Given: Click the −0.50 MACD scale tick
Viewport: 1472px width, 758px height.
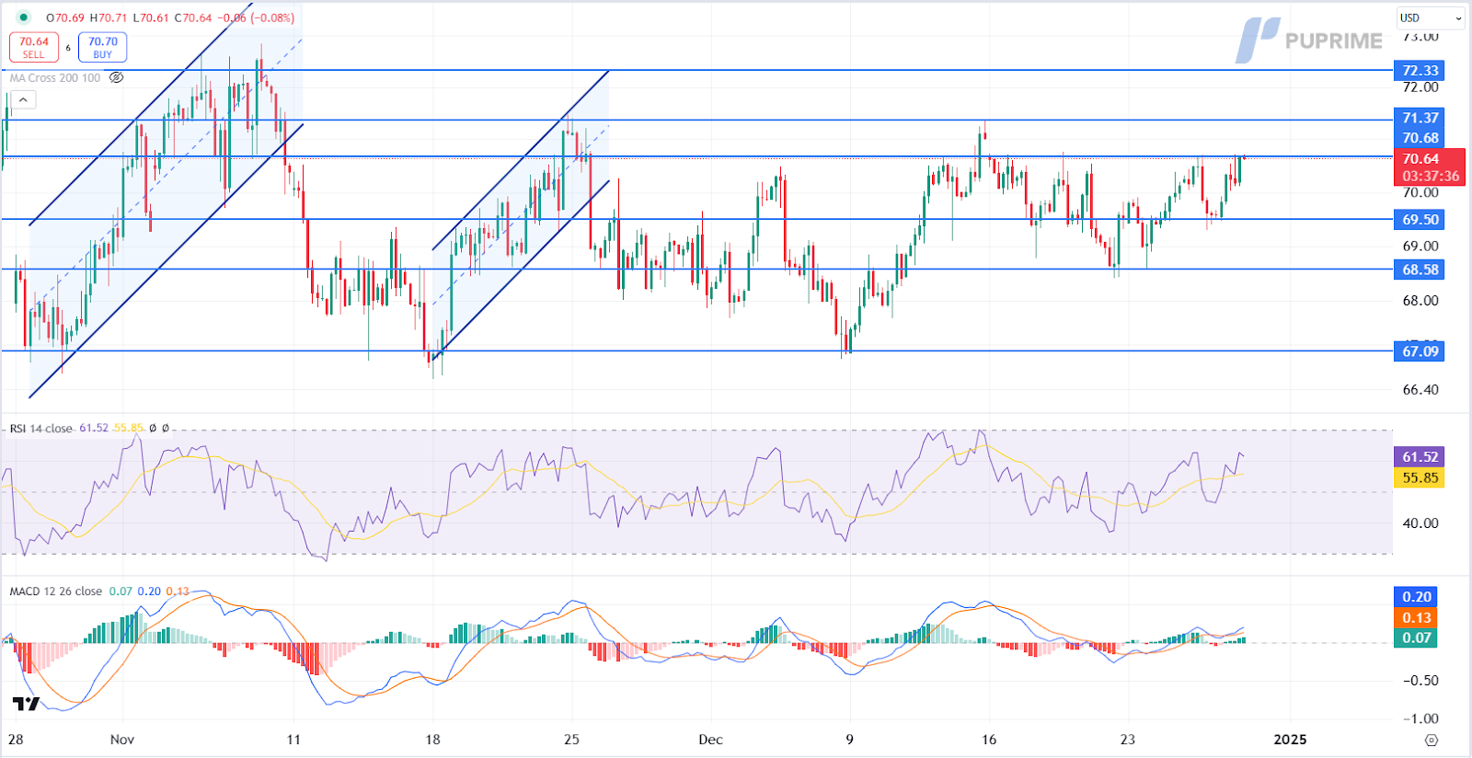Looking at the screenshot, I should [1420, 681].
